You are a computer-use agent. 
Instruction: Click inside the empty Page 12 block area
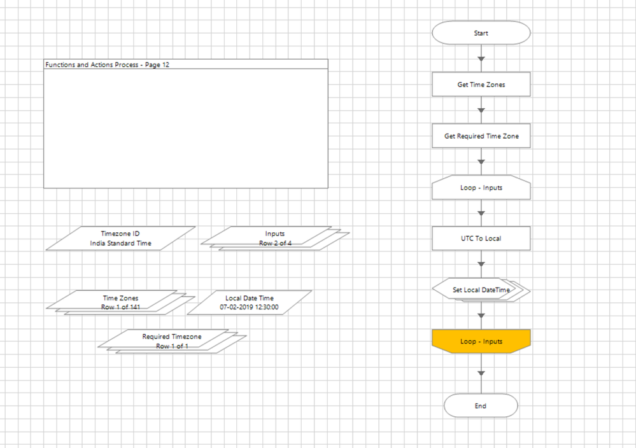click(x=186, y=128)
